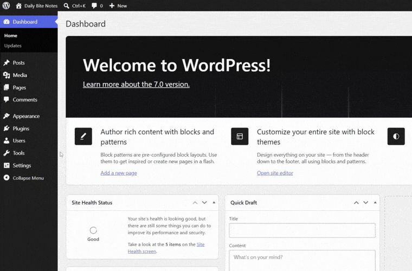Open the Media menu label
The width and height of the screenshot is (412, 271).
(20, 75)
